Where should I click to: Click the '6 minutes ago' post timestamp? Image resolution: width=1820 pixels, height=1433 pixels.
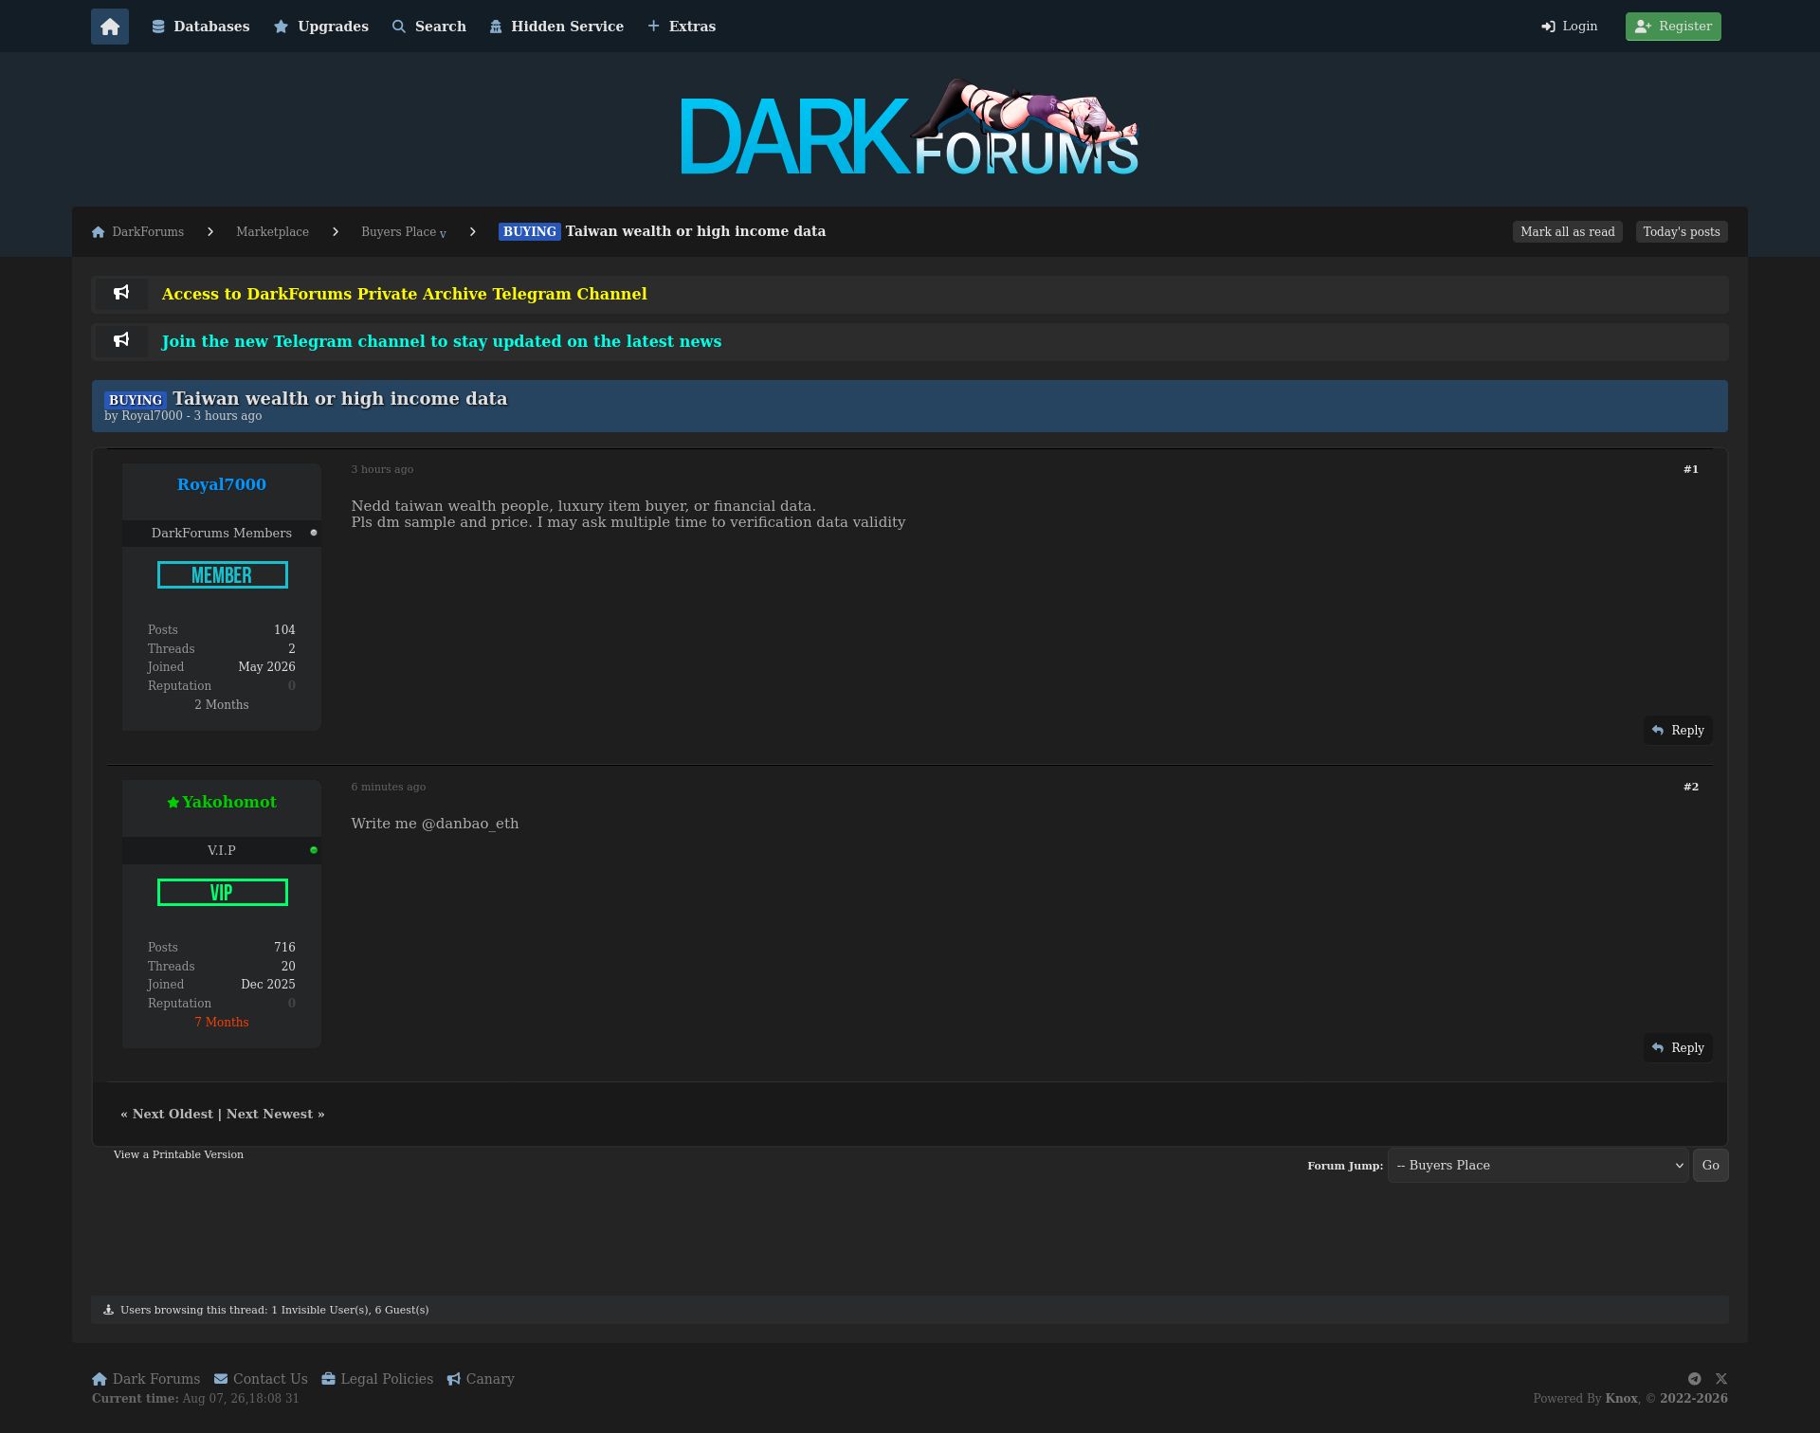(388, 787)
